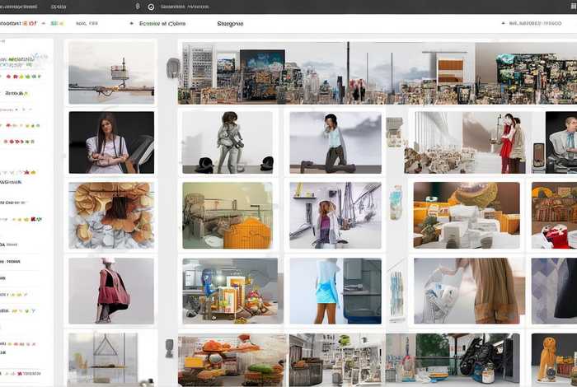577x387 pixels.
Task: Click the B icon in the top bar
Action: point(137,7)
